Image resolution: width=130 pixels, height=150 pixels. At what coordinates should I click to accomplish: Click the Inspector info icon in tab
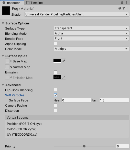click(x=4, y=3)
